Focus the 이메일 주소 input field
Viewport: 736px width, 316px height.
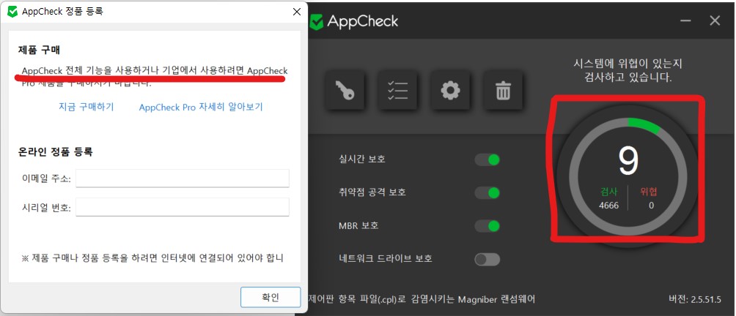pos(183,178)
